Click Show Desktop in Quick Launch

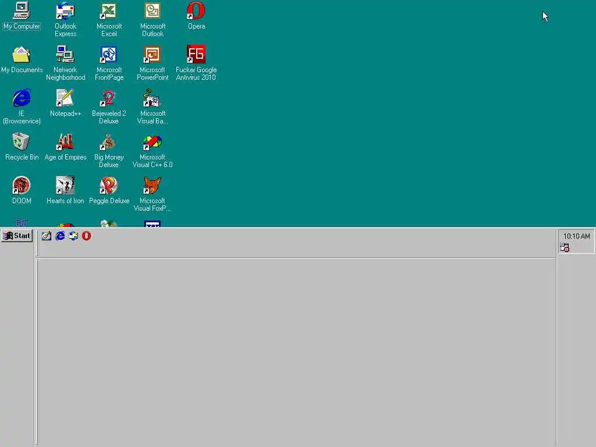coord(47,236)
